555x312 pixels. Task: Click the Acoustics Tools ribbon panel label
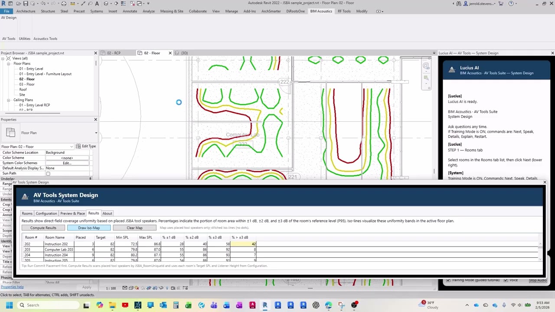point(46,39)
